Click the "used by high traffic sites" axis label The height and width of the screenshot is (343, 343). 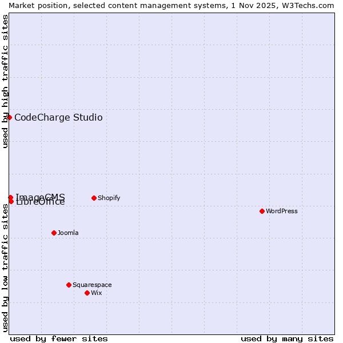(x=5, y=81)
